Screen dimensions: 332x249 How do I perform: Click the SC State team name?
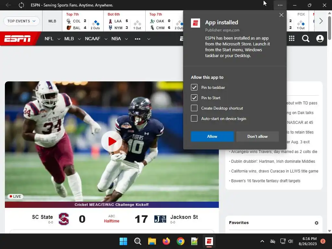tap(42, 217)
